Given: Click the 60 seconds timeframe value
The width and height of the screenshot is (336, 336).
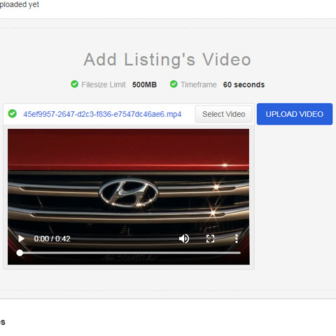Looking at the screenshot, I should tap(244, 85).
